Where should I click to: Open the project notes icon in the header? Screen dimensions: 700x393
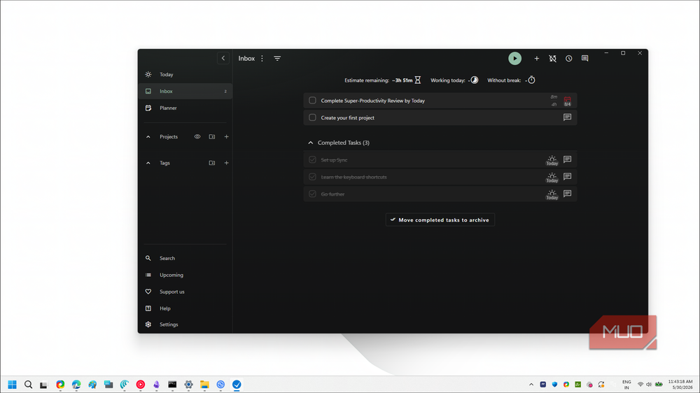[584, 59]
